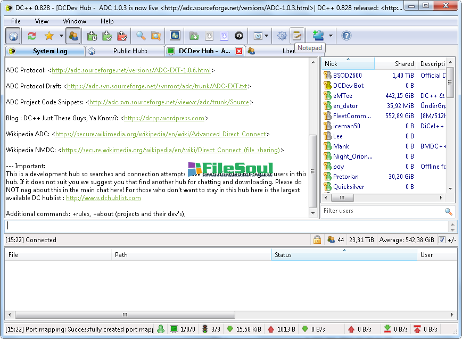The width and height of the screenshot is (462, 339).
Task: Sort user list by Nick column
Action: coord(348,64)
